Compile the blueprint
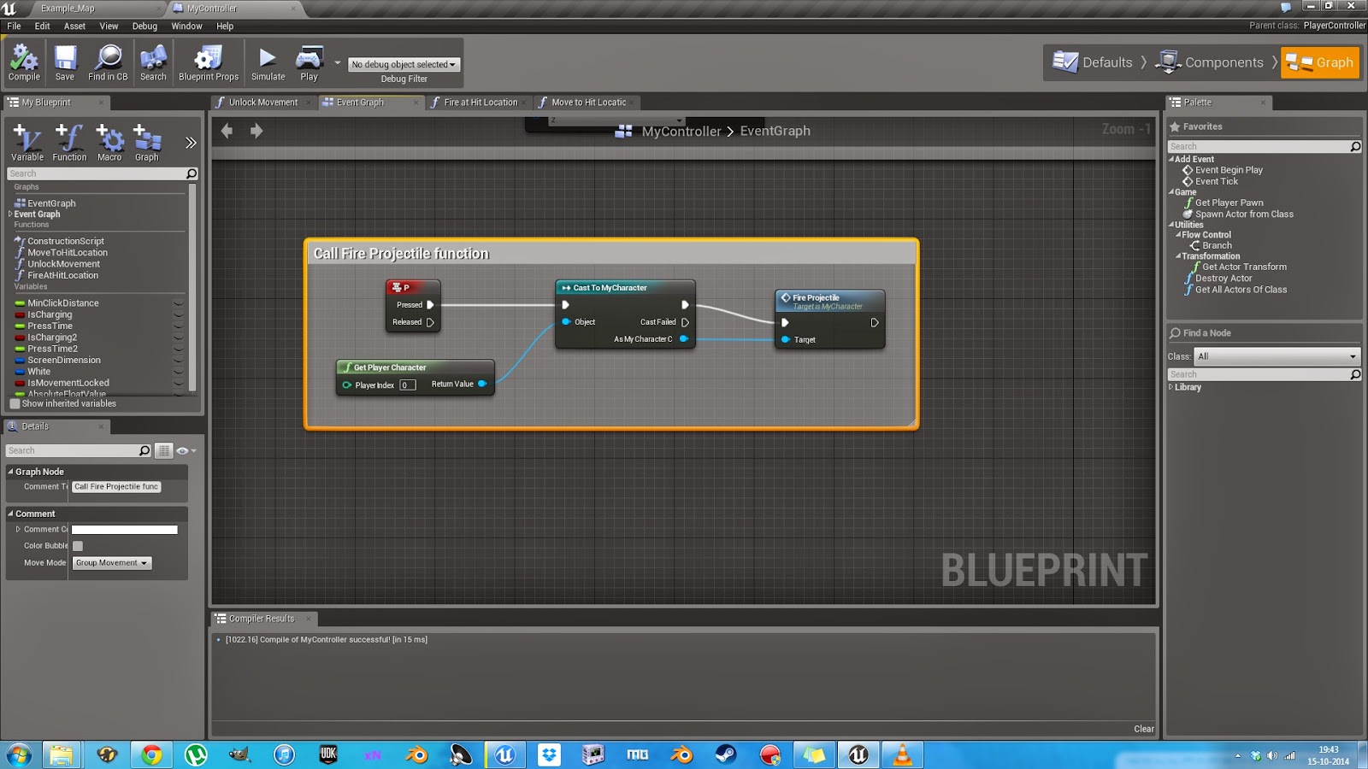Viewport: 1368px width, 769px height. point(23,62)
